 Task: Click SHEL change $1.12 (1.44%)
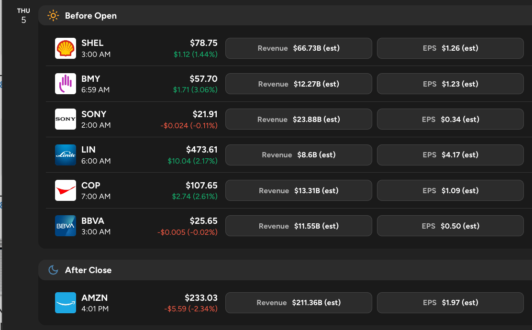point(195,54)
